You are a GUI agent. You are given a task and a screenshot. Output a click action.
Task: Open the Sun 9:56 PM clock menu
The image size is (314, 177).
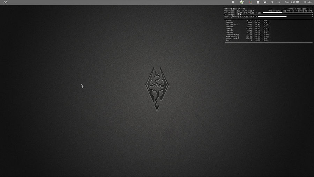292,2
